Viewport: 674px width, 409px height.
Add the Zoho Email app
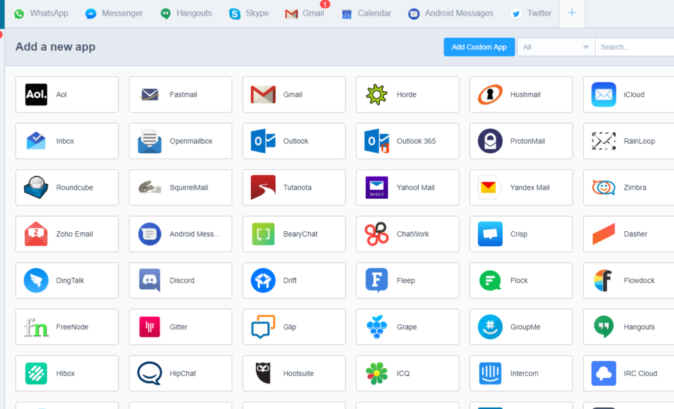66,234
